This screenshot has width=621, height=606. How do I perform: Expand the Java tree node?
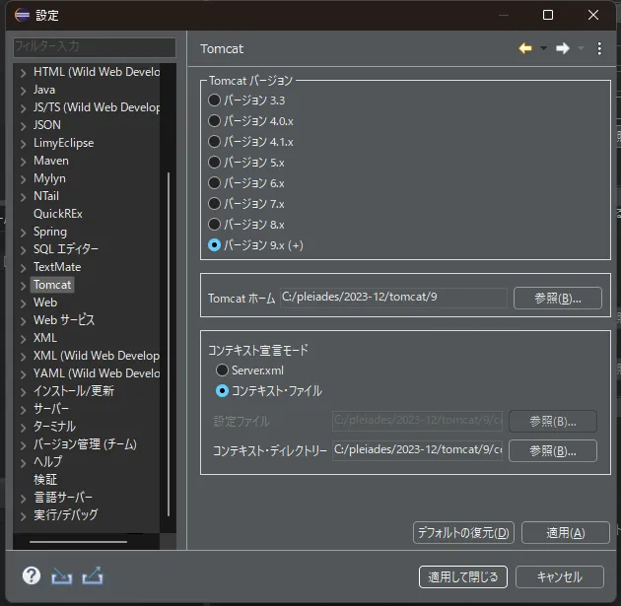pyautogui.click(x=24, y=91)
